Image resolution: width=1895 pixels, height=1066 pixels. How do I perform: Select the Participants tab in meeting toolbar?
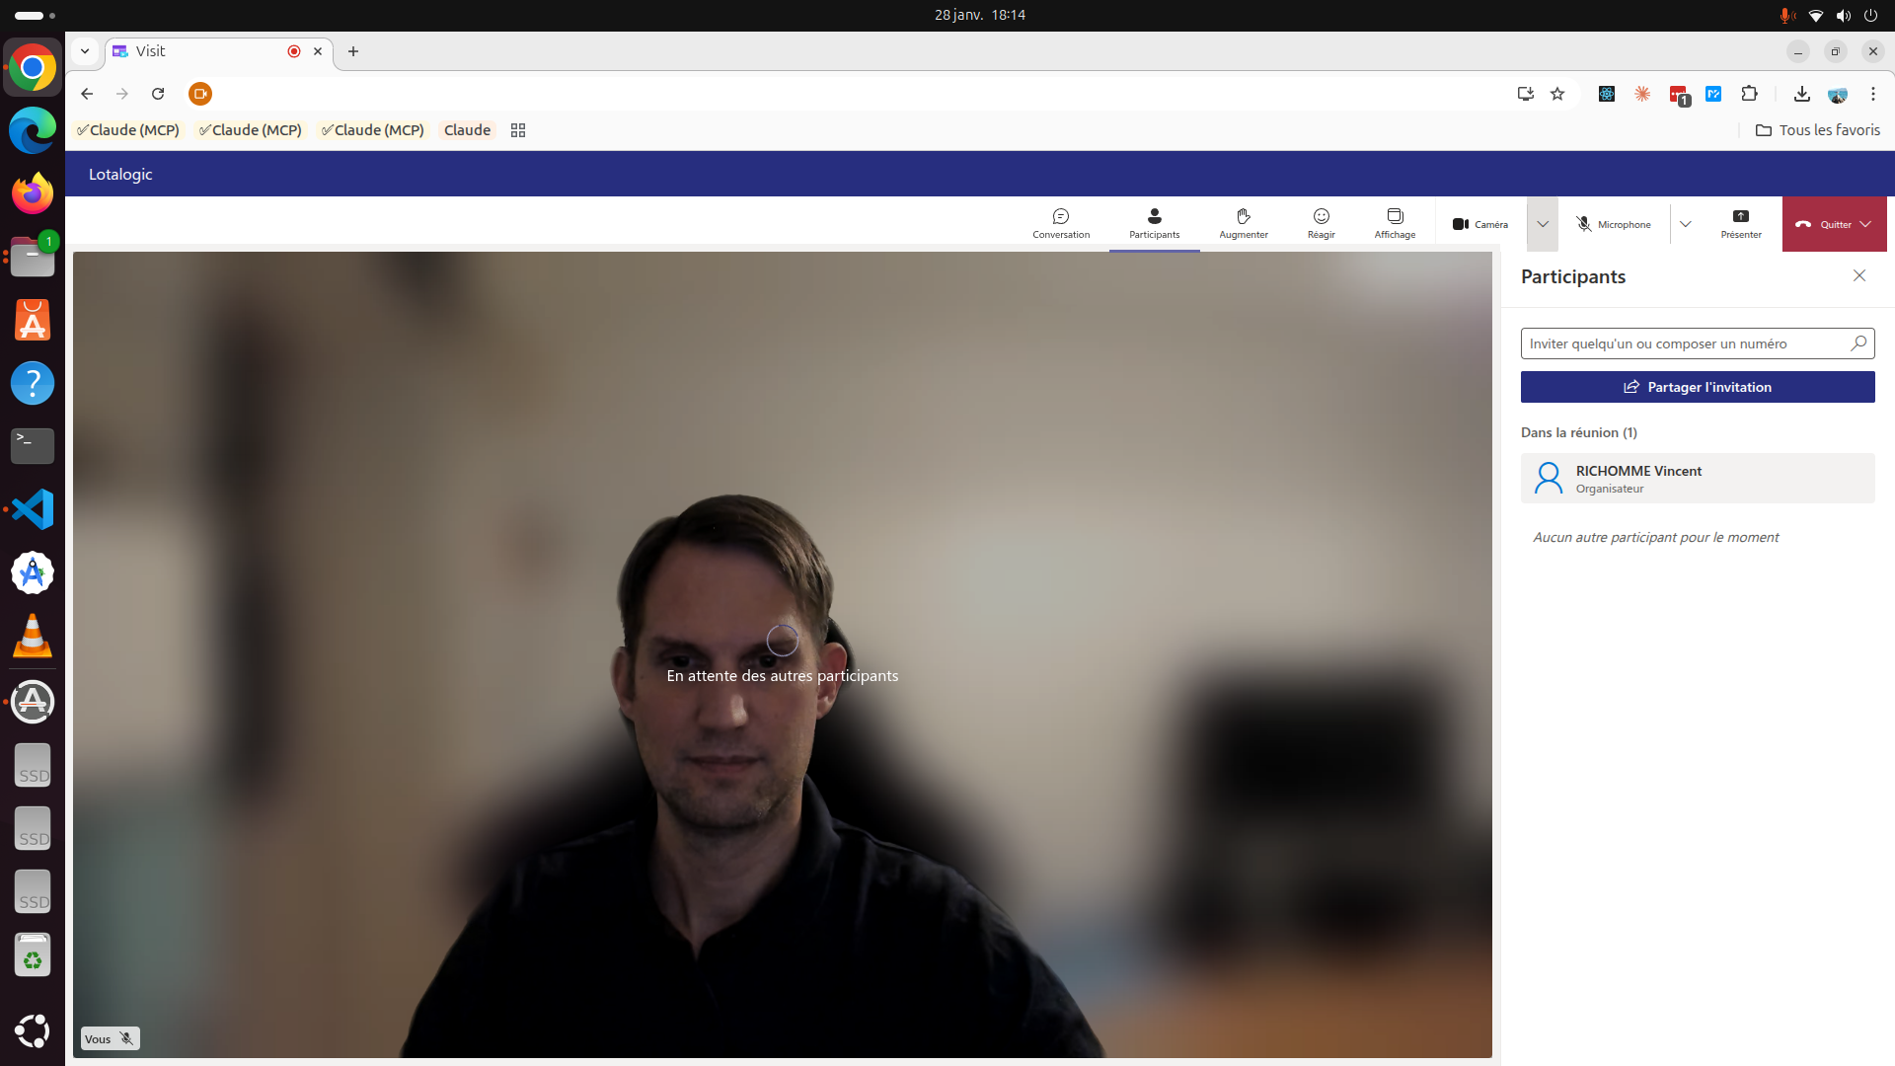1154,224
